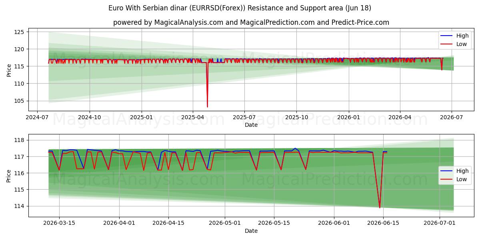This screenshot has width=480, height=240.
Task: Click the 2026-04 date tick label
Action: [x=400, y=118]
